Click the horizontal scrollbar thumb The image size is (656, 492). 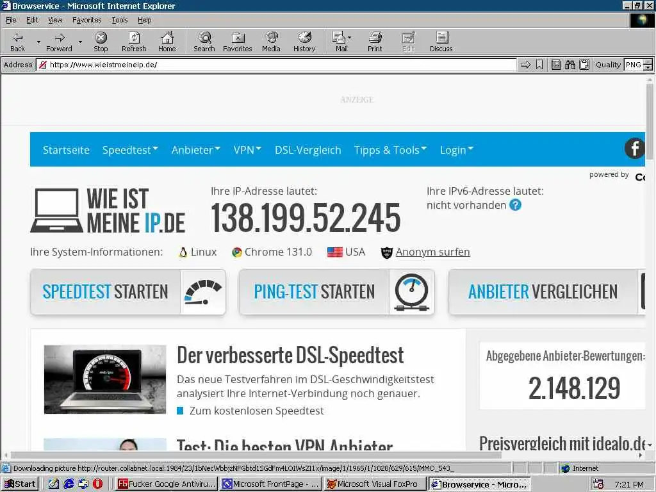pos(256,455)
